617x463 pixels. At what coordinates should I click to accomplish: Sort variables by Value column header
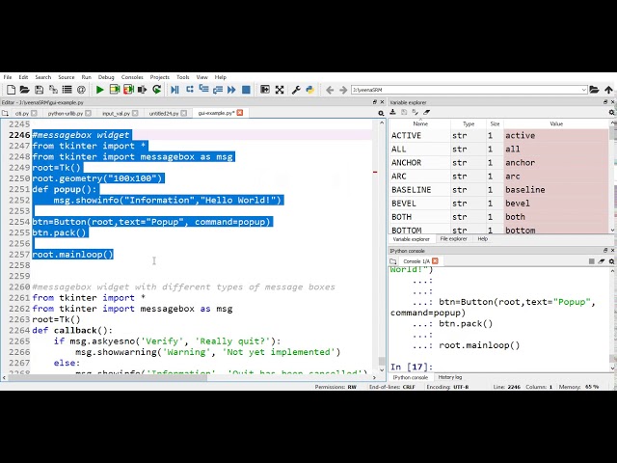pyautogui.click(x=556, y=123)
